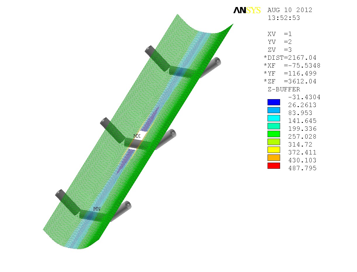The height and width of the screenshot is (272, 357).
Task: Click the date text AUG 10 2012
Action: point(290,10)
